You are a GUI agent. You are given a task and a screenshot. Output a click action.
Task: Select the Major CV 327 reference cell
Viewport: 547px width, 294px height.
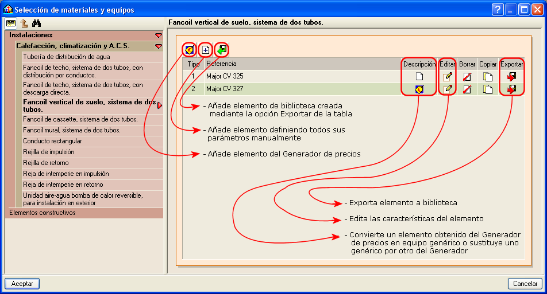click(x=303, y=89)
